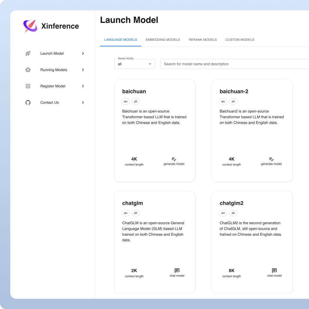
Task: Click the Baichuan is an open-source description text
Action: pos(154,117)
